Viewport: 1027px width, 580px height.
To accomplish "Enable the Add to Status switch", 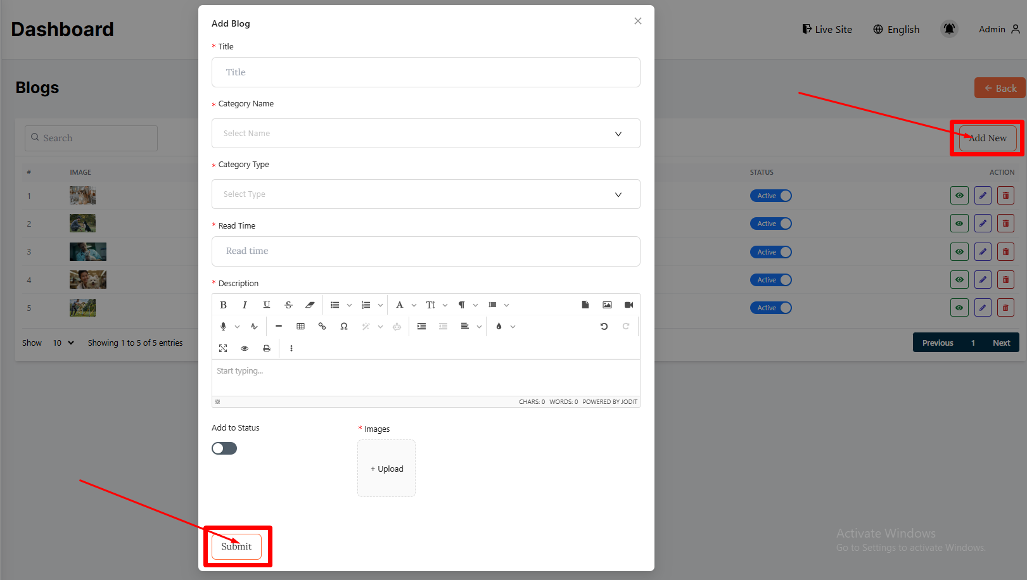I will (x=224, y=448).
